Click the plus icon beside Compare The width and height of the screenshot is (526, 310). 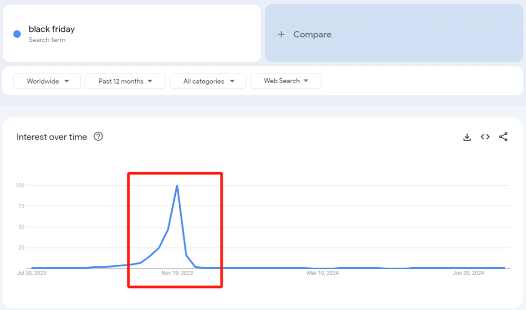[281, 34]
